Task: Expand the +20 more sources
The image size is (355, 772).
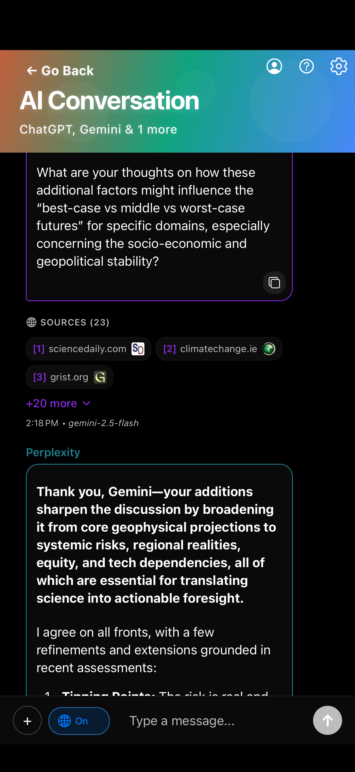Action: 51,403
